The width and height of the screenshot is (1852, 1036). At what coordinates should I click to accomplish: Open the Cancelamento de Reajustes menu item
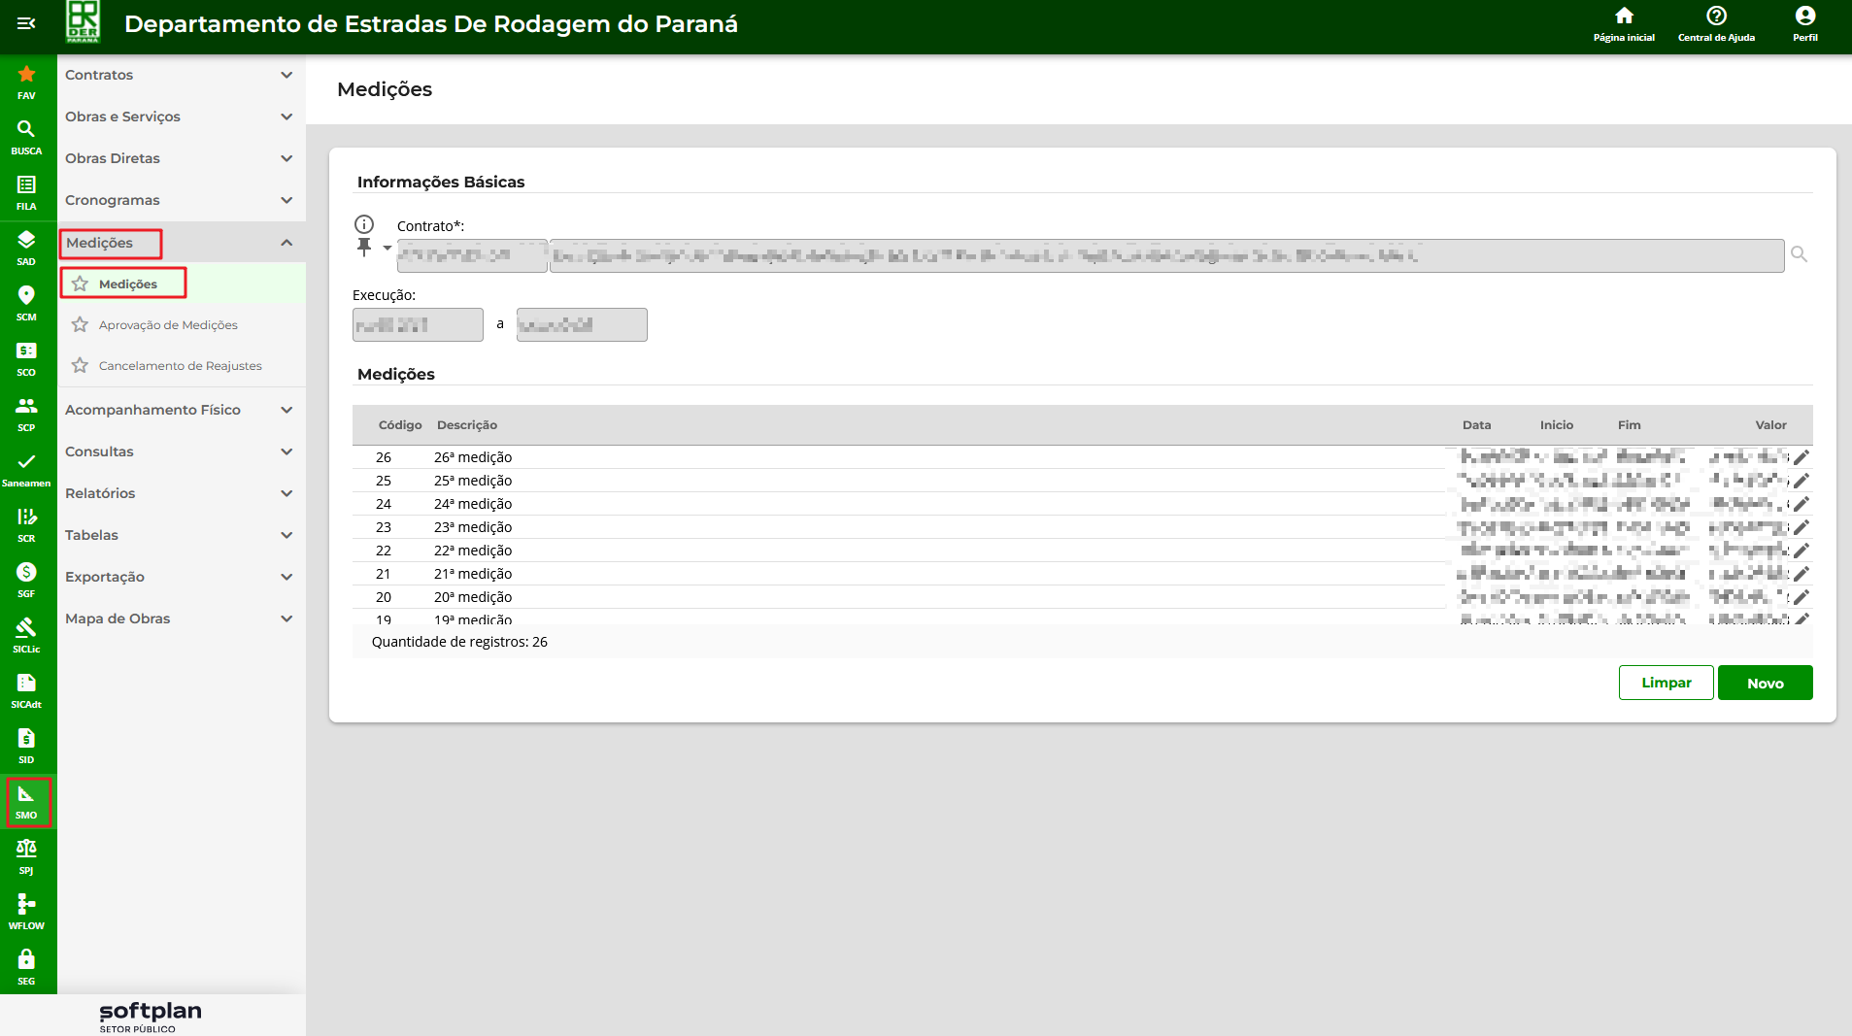click(180, 366)
